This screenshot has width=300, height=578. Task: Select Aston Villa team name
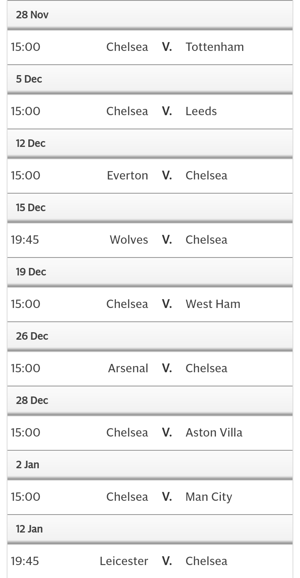[x=214, y=432]
